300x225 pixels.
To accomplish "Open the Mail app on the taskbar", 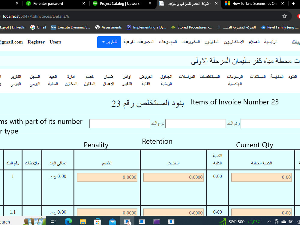I will coord(112,222).
